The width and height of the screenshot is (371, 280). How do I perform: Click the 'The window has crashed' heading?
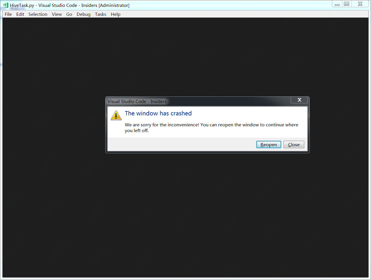click(158, 113)
